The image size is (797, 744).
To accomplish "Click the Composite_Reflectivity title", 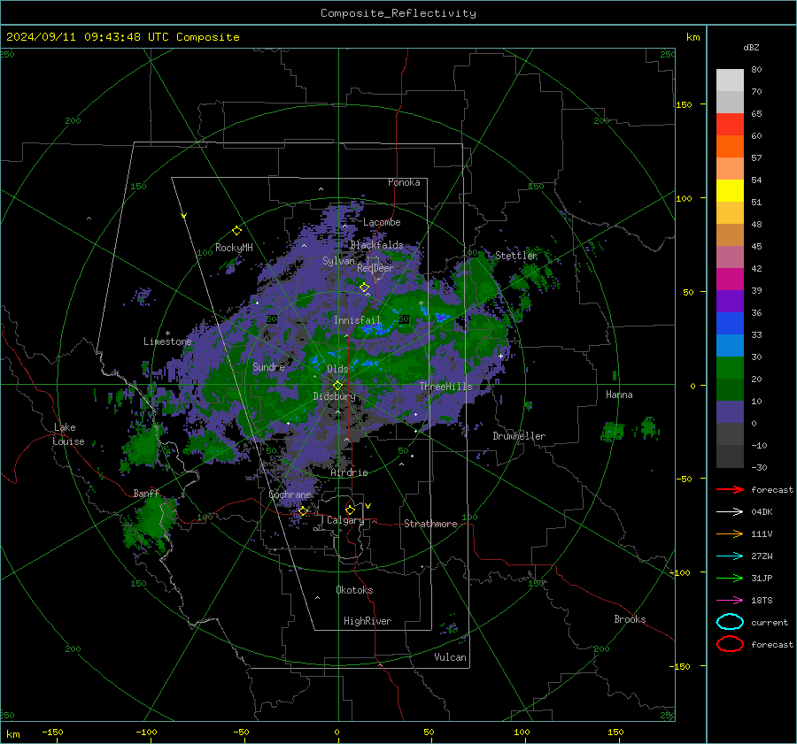I will pos(398,13).
